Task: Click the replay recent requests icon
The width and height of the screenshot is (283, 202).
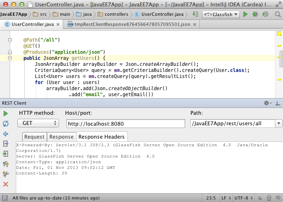Action: pyautogui.click(x=6, y=124)
